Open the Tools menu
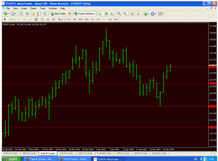 pos(43,8)
